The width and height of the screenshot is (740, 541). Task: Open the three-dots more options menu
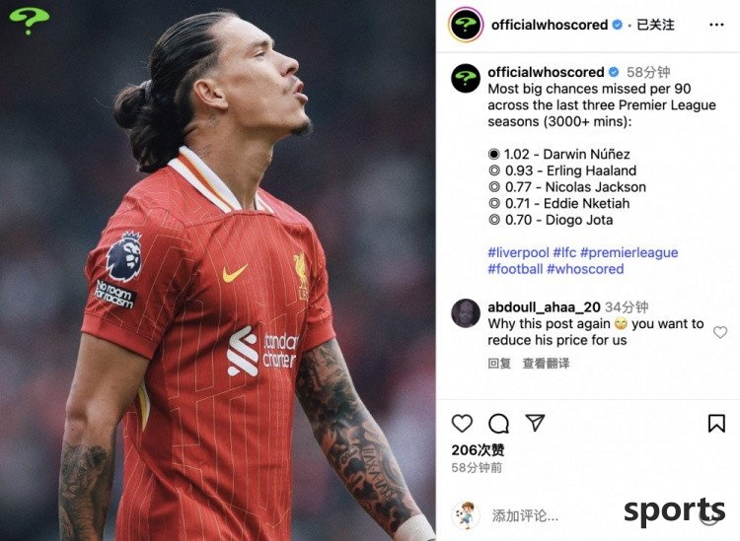[716, 25]
